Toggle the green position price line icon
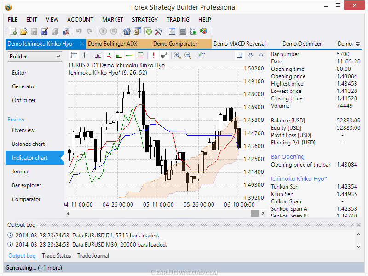Image resolution: width=368 pixels, height=276 pixels. [130, 56]
